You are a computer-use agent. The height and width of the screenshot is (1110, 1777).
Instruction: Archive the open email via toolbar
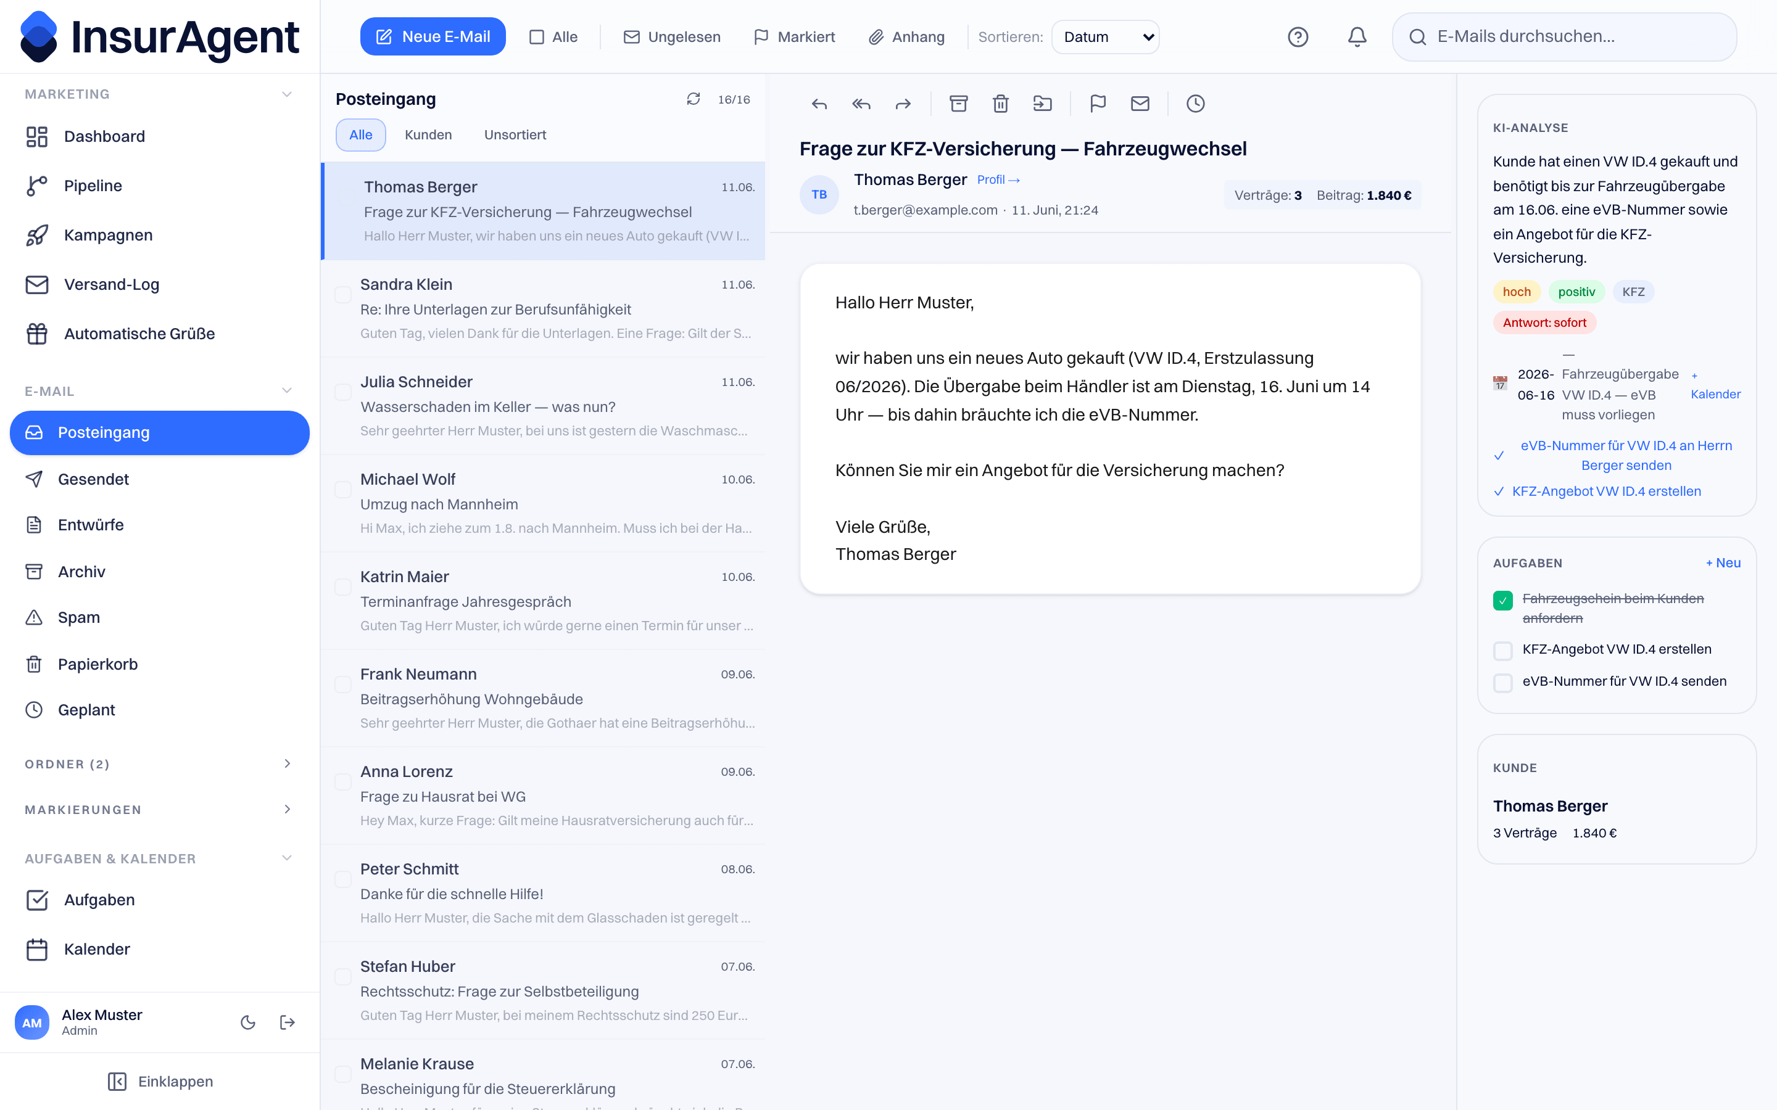tap(958, 104)
